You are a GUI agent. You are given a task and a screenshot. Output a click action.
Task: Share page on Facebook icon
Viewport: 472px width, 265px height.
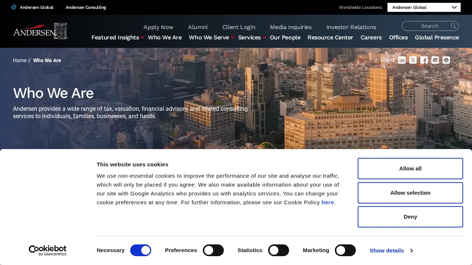pyautogui.click(x=424, y=60)
